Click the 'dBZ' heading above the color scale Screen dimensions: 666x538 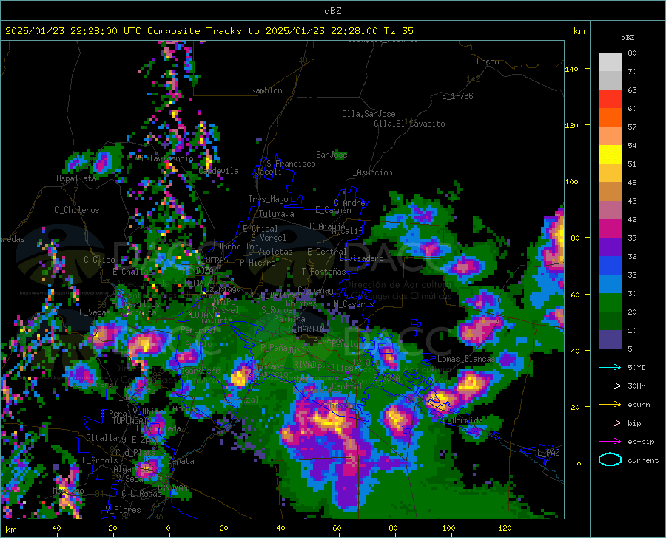(x=628, y=37)
